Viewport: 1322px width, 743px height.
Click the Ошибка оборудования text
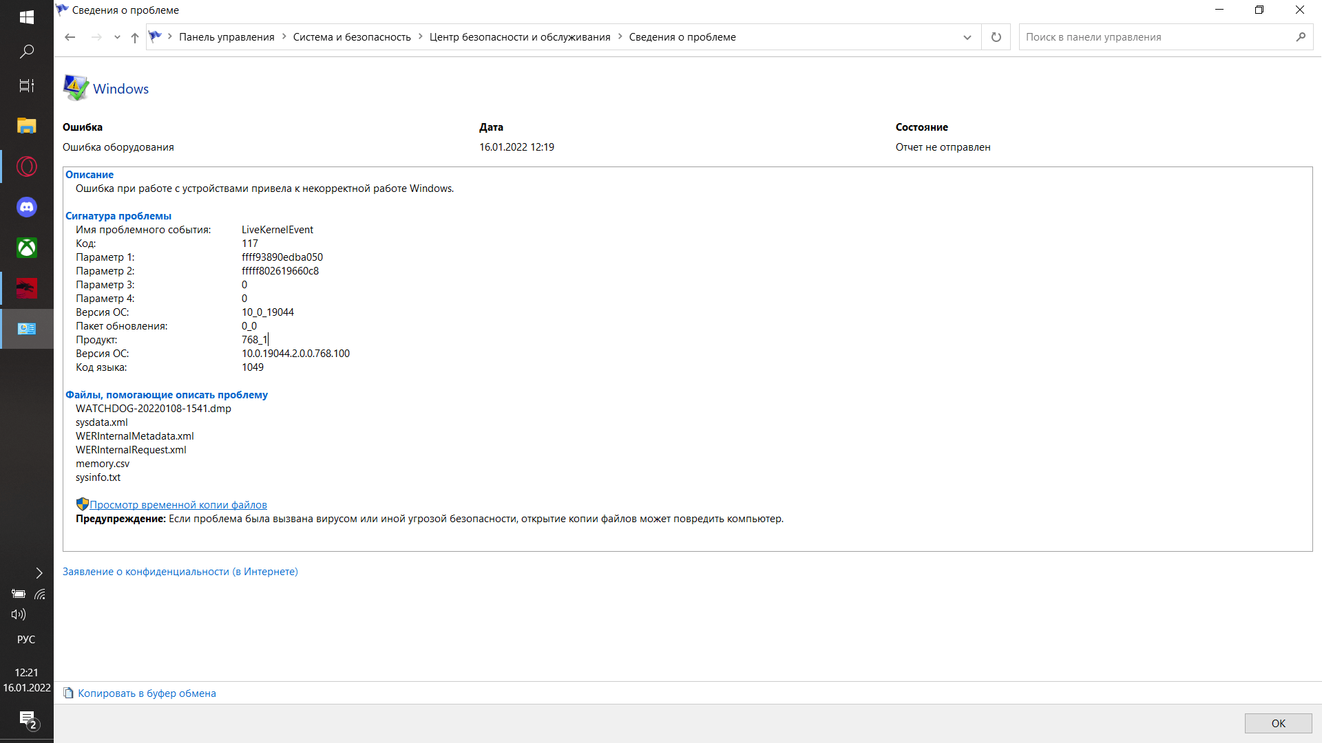point(118,147)
